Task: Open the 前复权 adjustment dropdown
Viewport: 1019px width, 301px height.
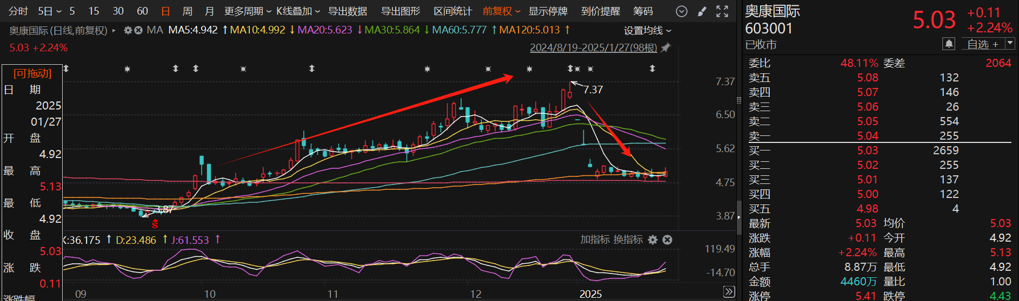Action: [x=501, y=11]
